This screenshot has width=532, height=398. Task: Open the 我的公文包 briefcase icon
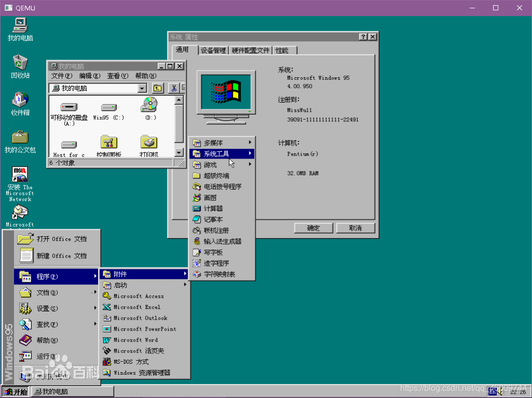pos(20,141)
